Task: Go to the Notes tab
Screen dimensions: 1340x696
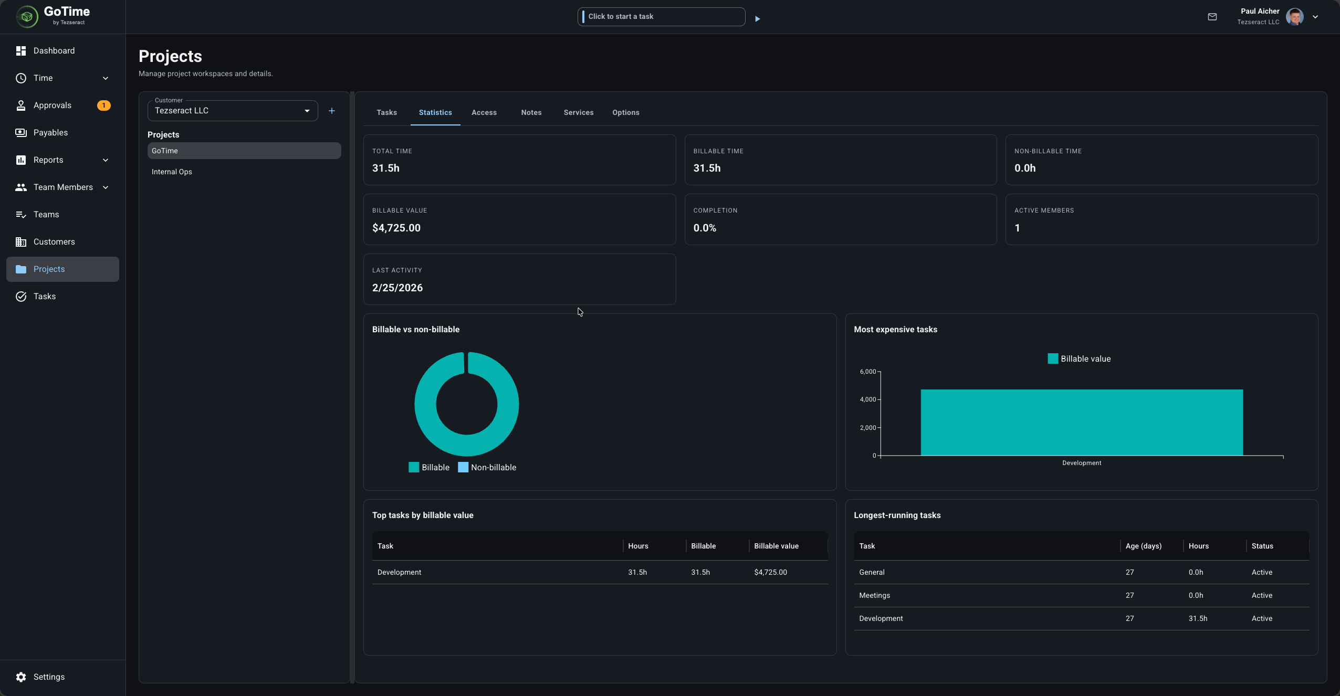Action: tap(531, 112)
